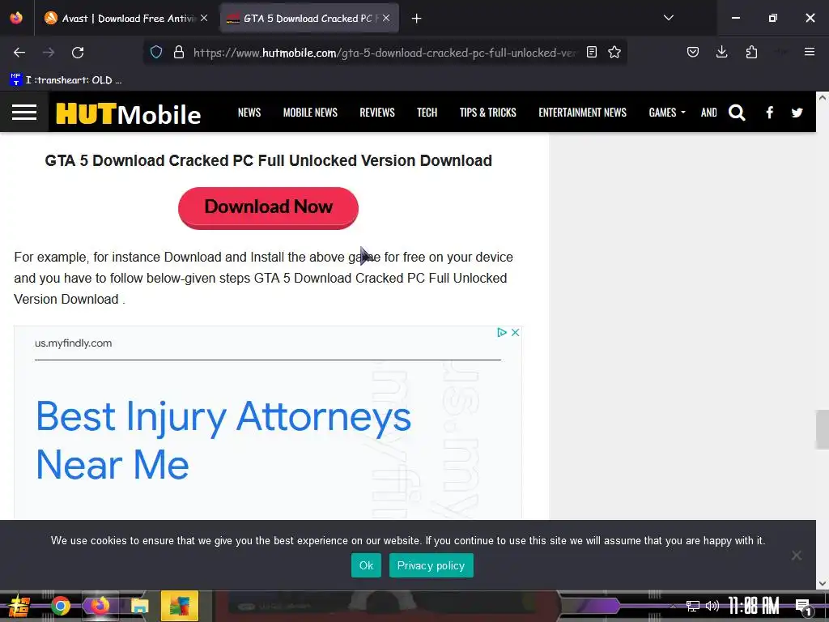829x622 pixels.
Task: Launch Chrome from the taskbar
Action: click(x=60, y=606)
